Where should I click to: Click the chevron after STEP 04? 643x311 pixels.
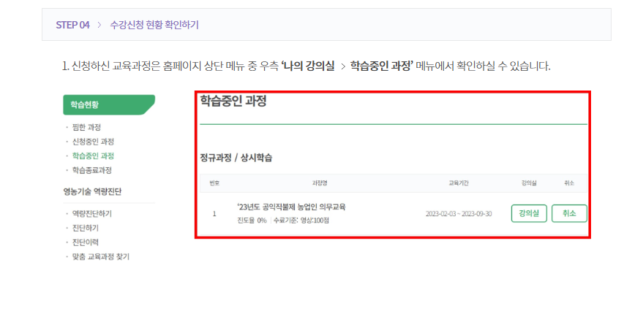tap(99, 25)
